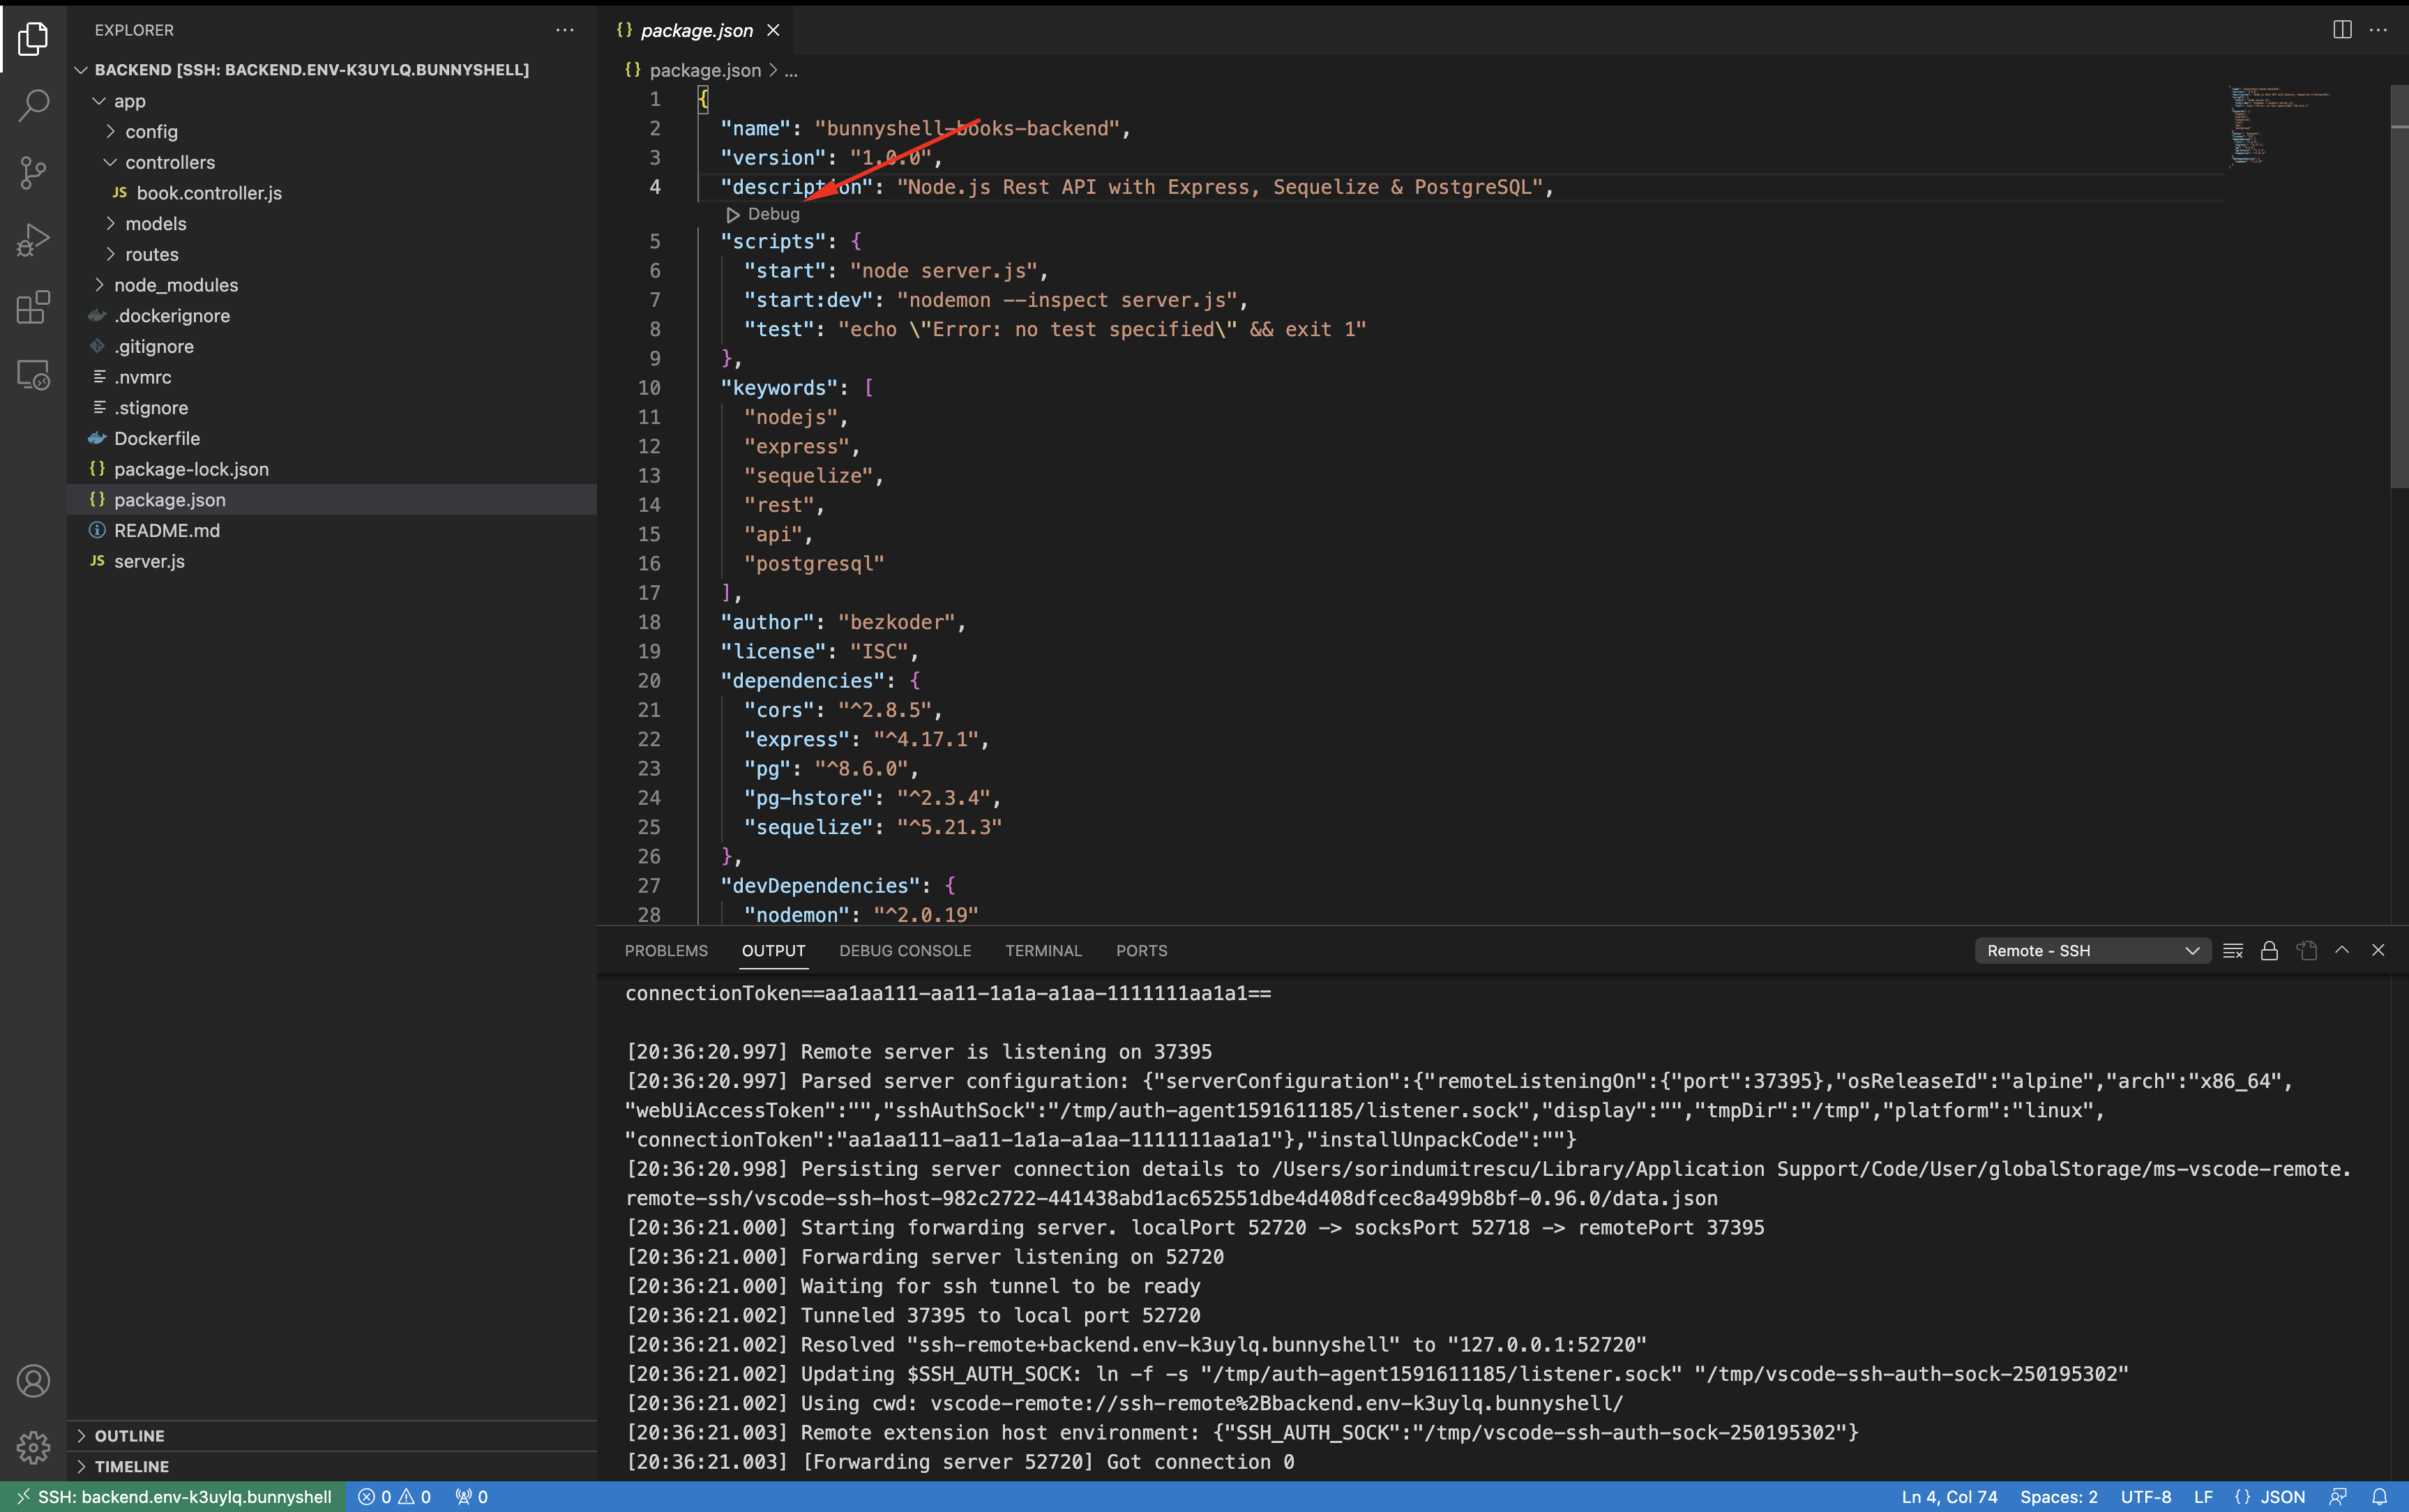2409x1512 pixels.
Task: Open the Remote - SSH output channel dropdown
Action: [2092, 951]
